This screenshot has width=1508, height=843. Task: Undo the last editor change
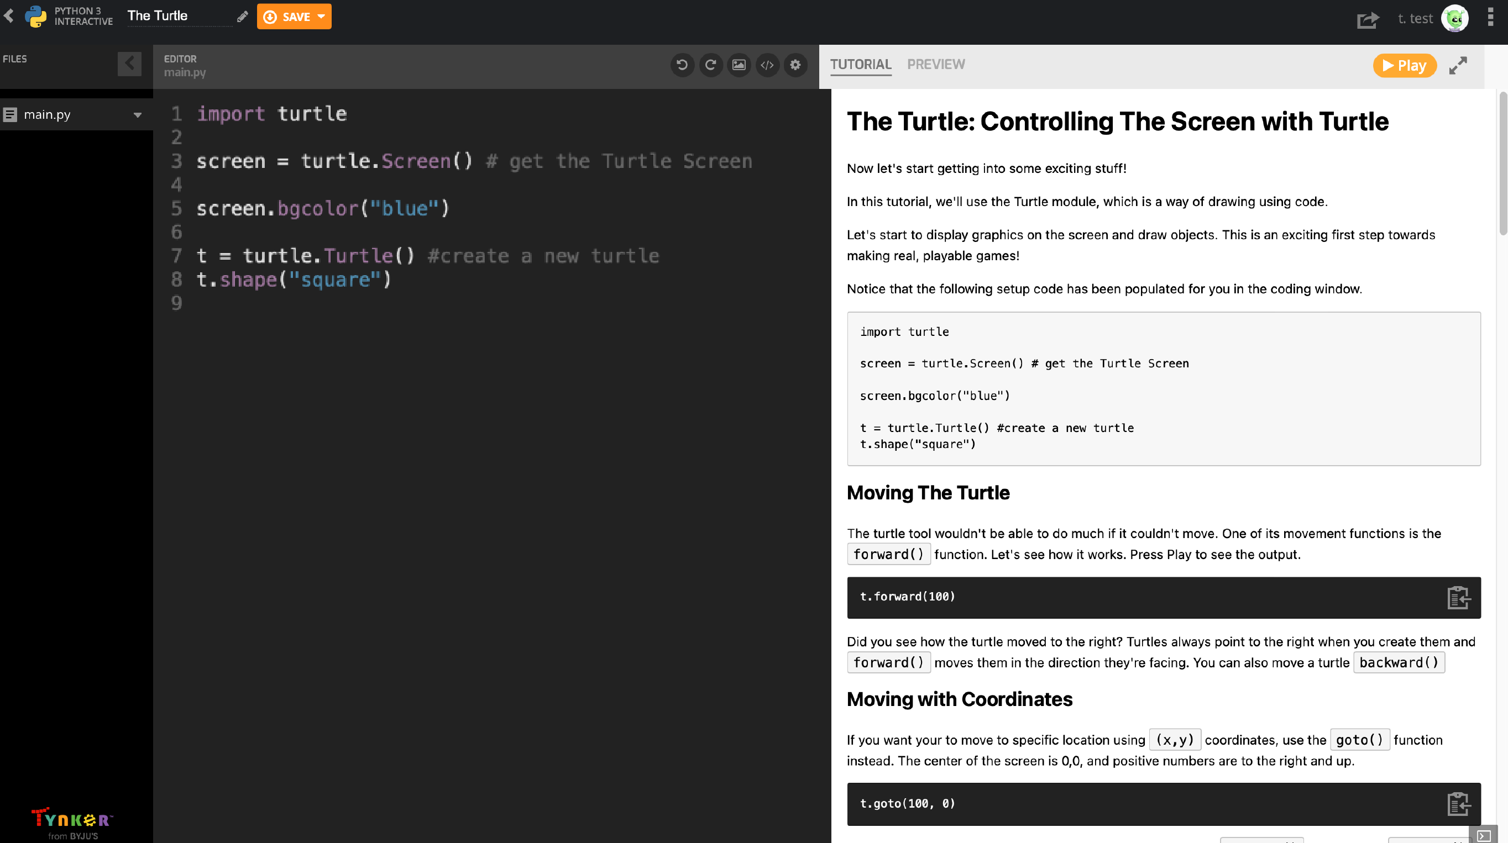(x=682, y=64)
